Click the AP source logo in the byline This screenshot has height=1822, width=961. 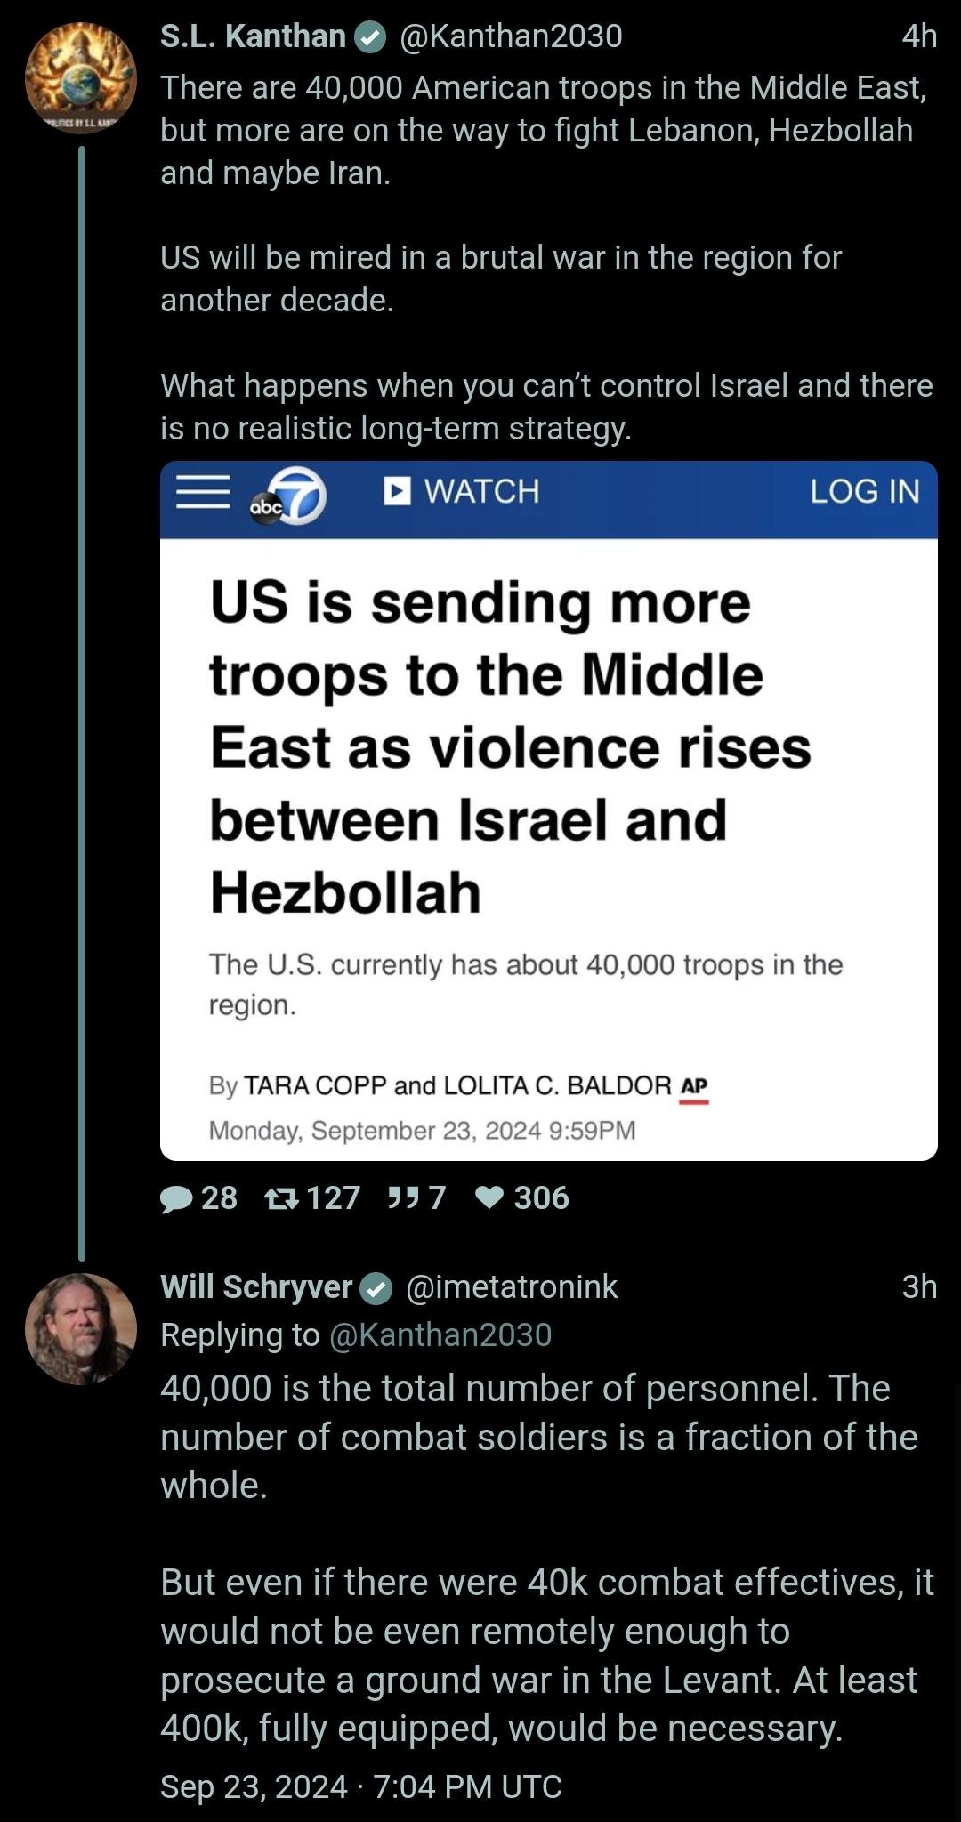(x=694, y=1088)
